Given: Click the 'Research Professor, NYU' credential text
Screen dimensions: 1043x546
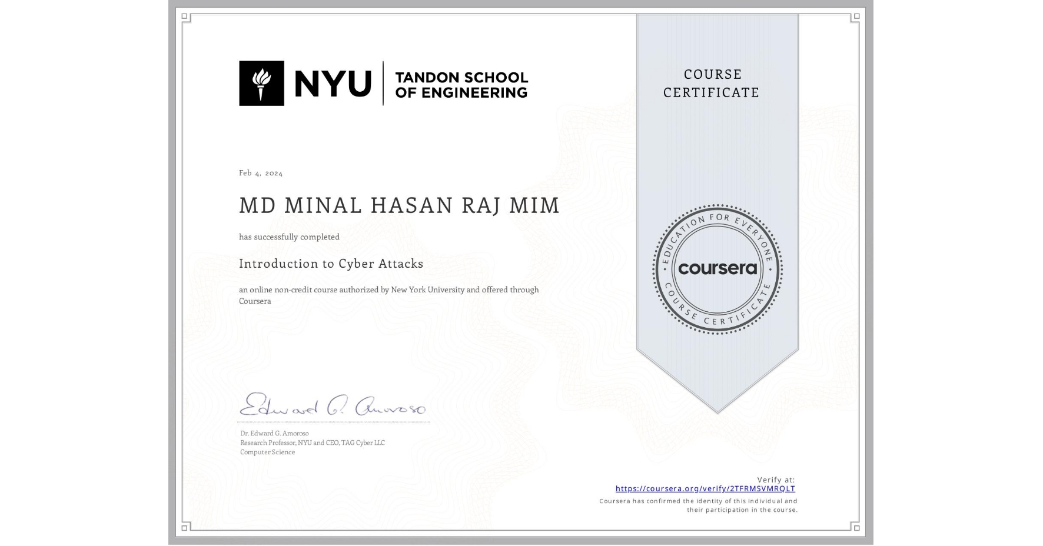Looking at the screenshot, I should [x=312, y=442].
